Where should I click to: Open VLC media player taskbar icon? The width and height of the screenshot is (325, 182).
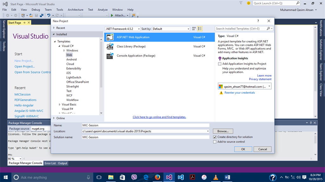[x=216, y=177]
